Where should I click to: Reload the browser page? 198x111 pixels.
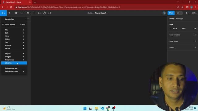11,7
